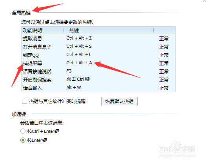
Task: Select the 开启划词搜索 hotkey row
Action: click(x=98, y=80)
